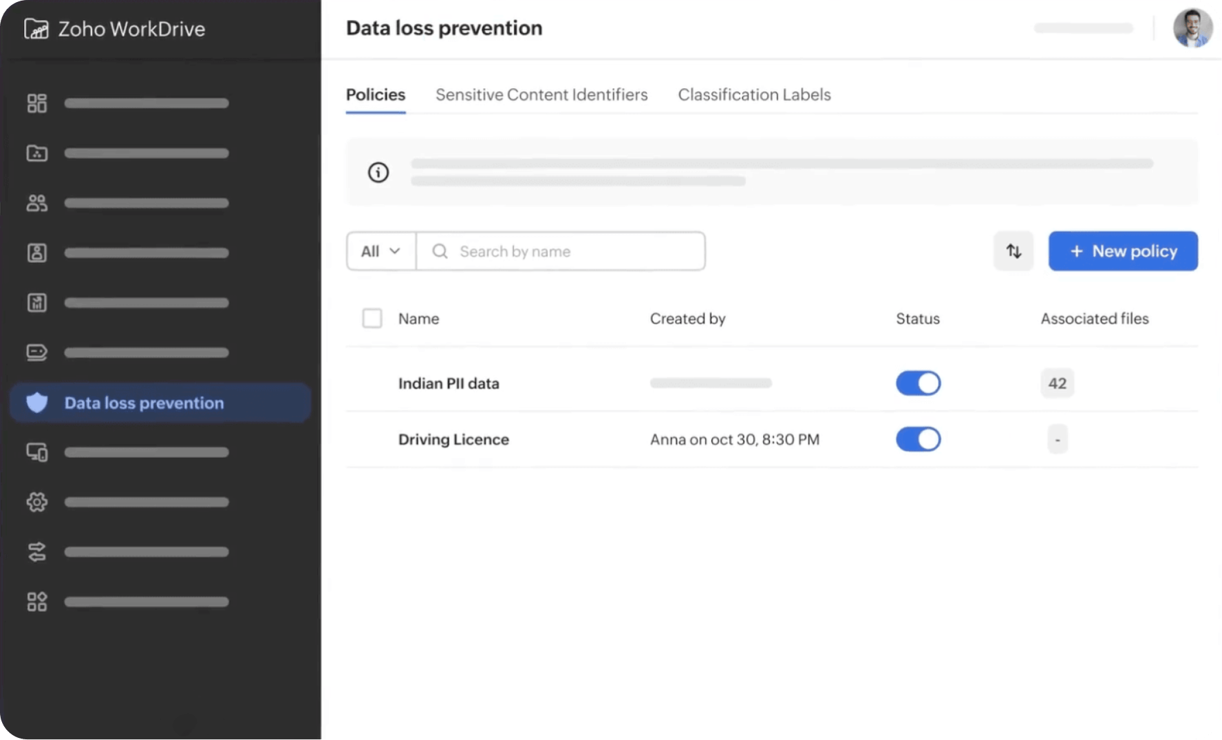Open the analytics report icon in the sidebar
Screen dimensions: 1222x740
(37, 303)
